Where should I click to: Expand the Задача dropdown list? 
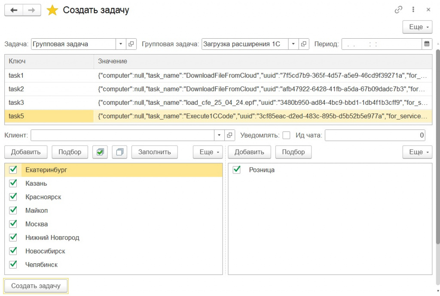121,44
